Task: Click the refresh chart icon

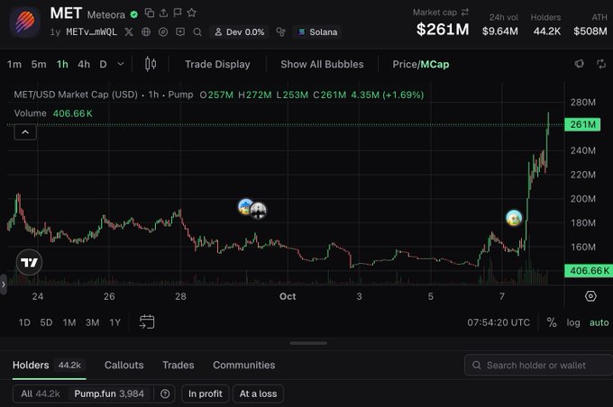Action: [601, 64]
